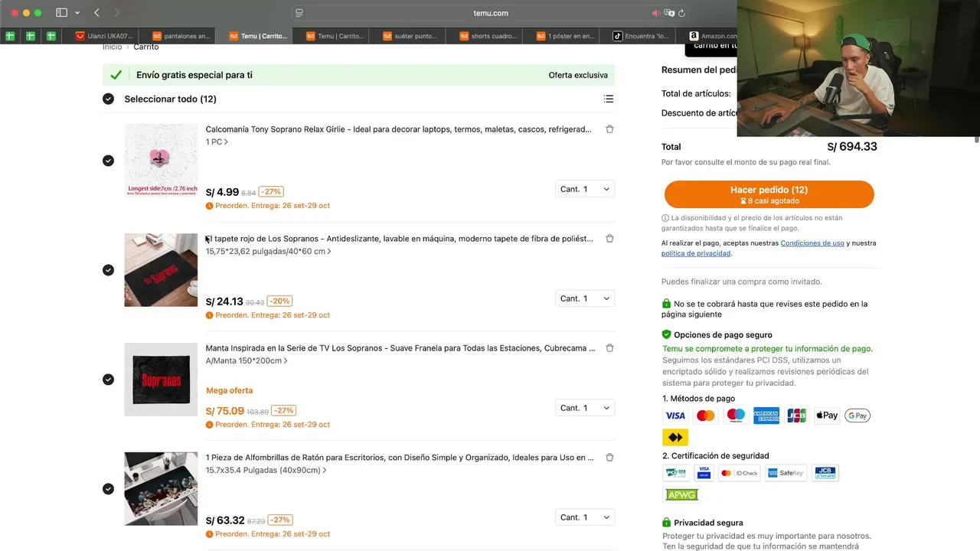Click the -27% discount tag on Manta item

[x=283, y=411]
